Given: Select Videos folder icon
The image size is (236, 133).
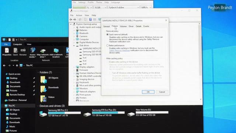Looking at the screenshot, I should point(44,99).
